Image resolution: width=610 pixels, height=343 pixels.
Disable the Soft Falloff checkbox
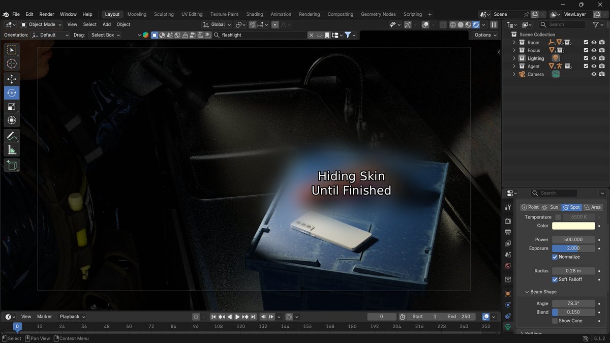tap(555, 279)
